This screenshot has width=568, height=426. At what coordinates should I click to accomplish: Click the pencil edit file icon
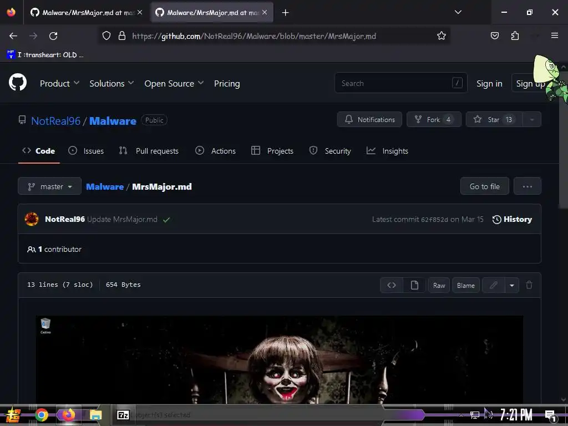493,286
